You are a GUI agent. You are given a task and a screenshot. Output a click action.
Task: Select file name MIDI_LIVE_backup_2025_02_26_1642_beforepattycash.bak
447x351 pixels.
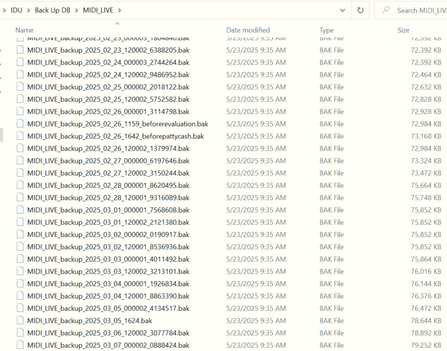(115, 136)
